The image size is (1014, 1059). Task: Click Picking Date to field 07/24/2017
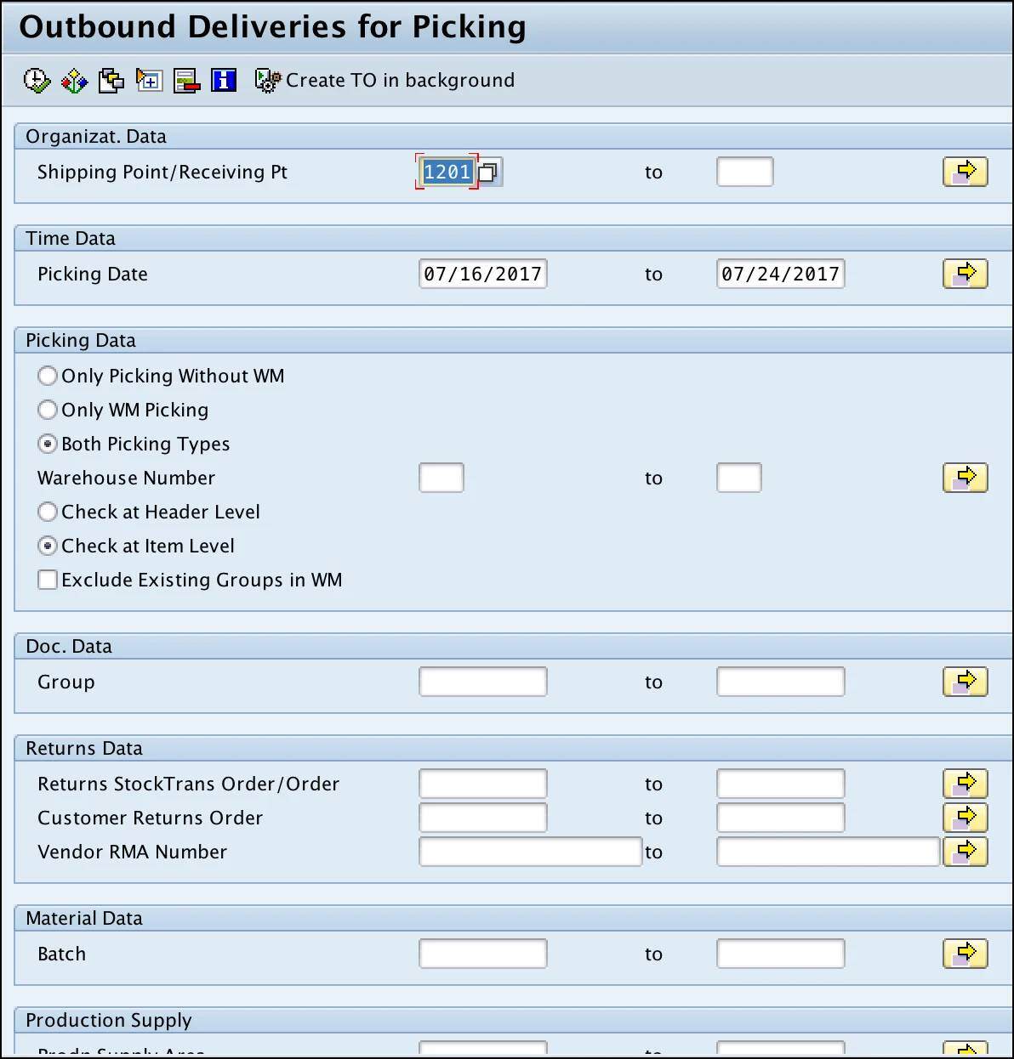(x=781, y=274)
